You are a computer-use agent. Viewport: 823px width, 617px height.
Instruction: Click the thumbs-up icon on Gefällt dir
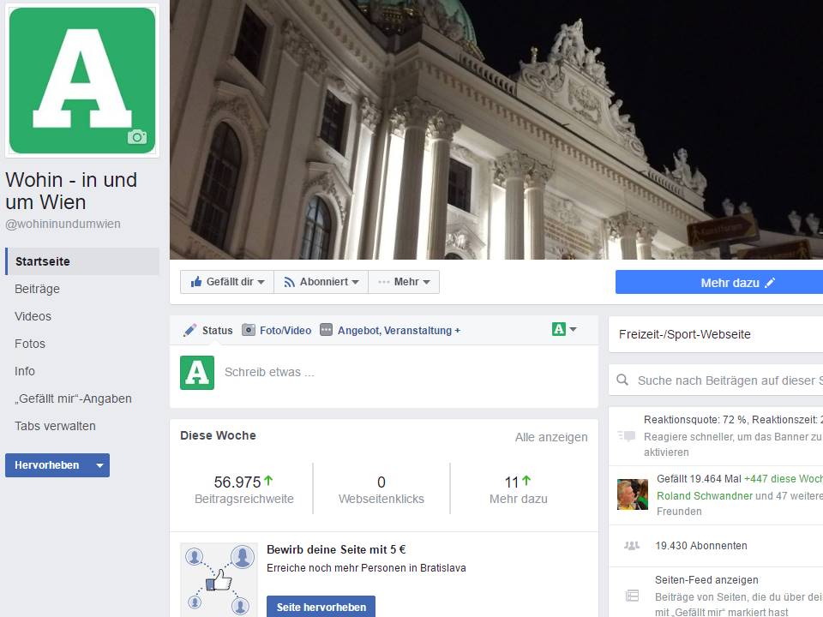point(196,282)
